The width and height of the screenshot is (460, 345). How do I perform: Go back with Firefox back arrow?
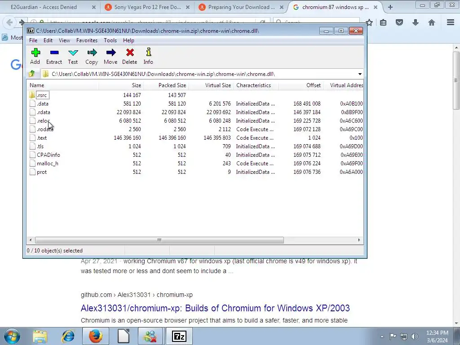point(9,22)
